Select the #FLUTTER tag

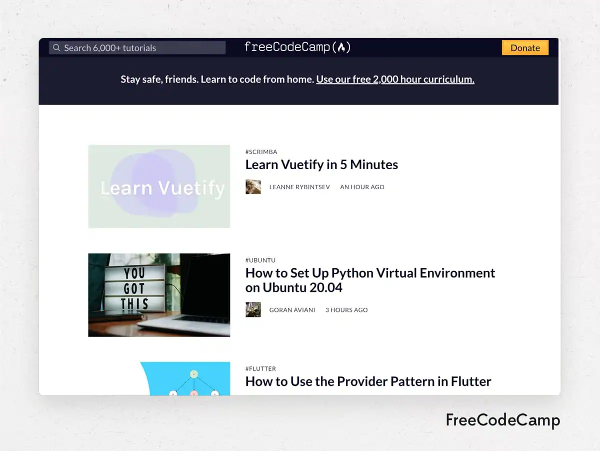point(260,368)
